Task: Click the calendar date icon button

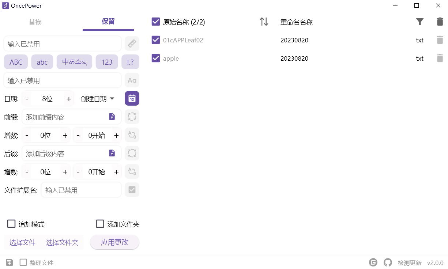Action: click(x=132, y=99)
